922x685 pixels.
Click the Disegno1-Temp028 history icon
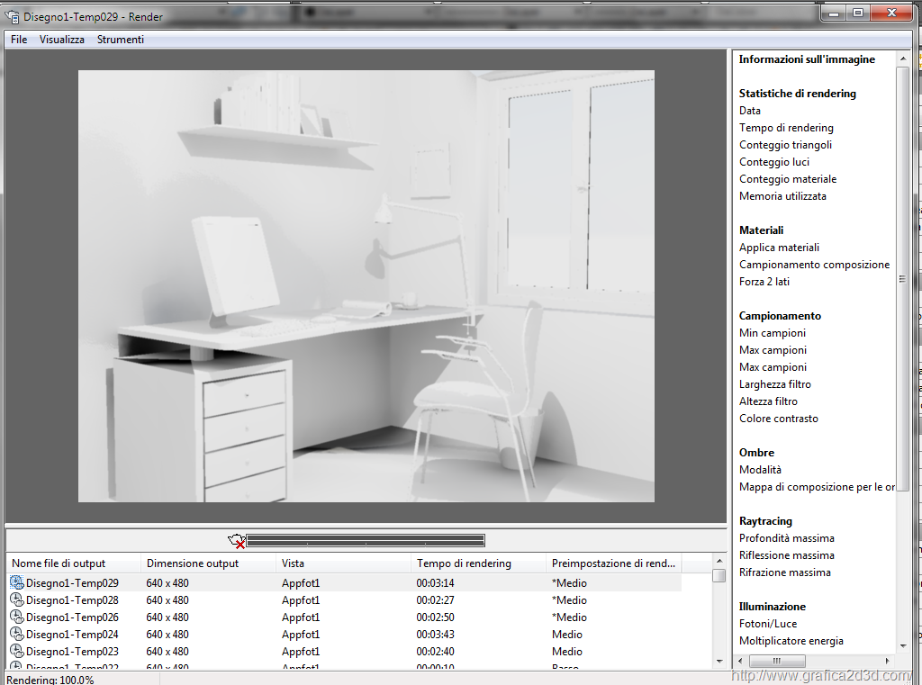pos(16,600)
